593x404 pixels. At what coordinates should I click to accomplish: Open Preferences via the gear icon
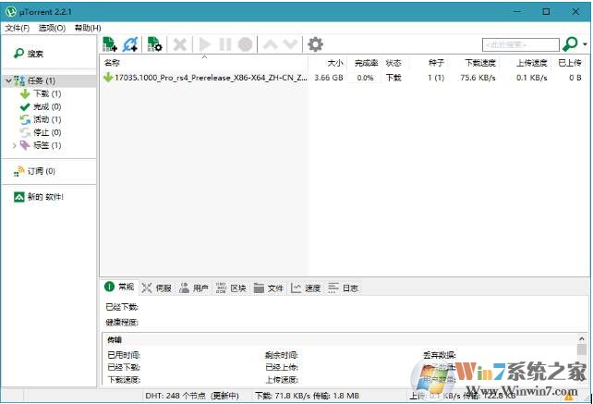(x=315, y=44)
